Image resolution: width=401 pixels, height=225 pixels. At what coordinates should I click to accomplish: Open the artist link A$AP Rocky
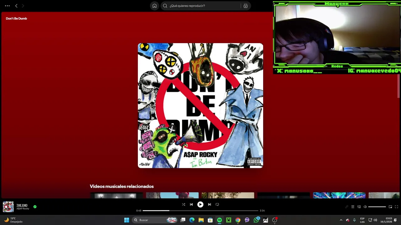(23, 209)
